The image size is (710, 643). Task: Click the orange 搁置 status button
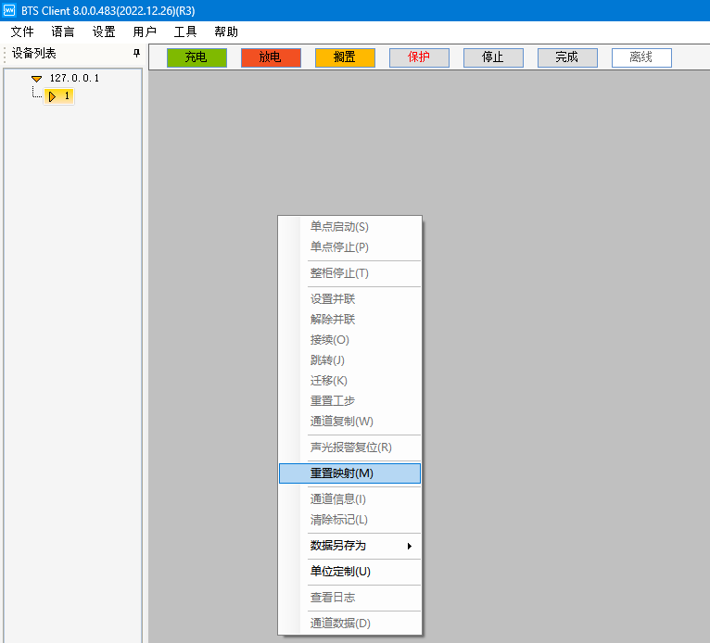[x=345, y=57]
